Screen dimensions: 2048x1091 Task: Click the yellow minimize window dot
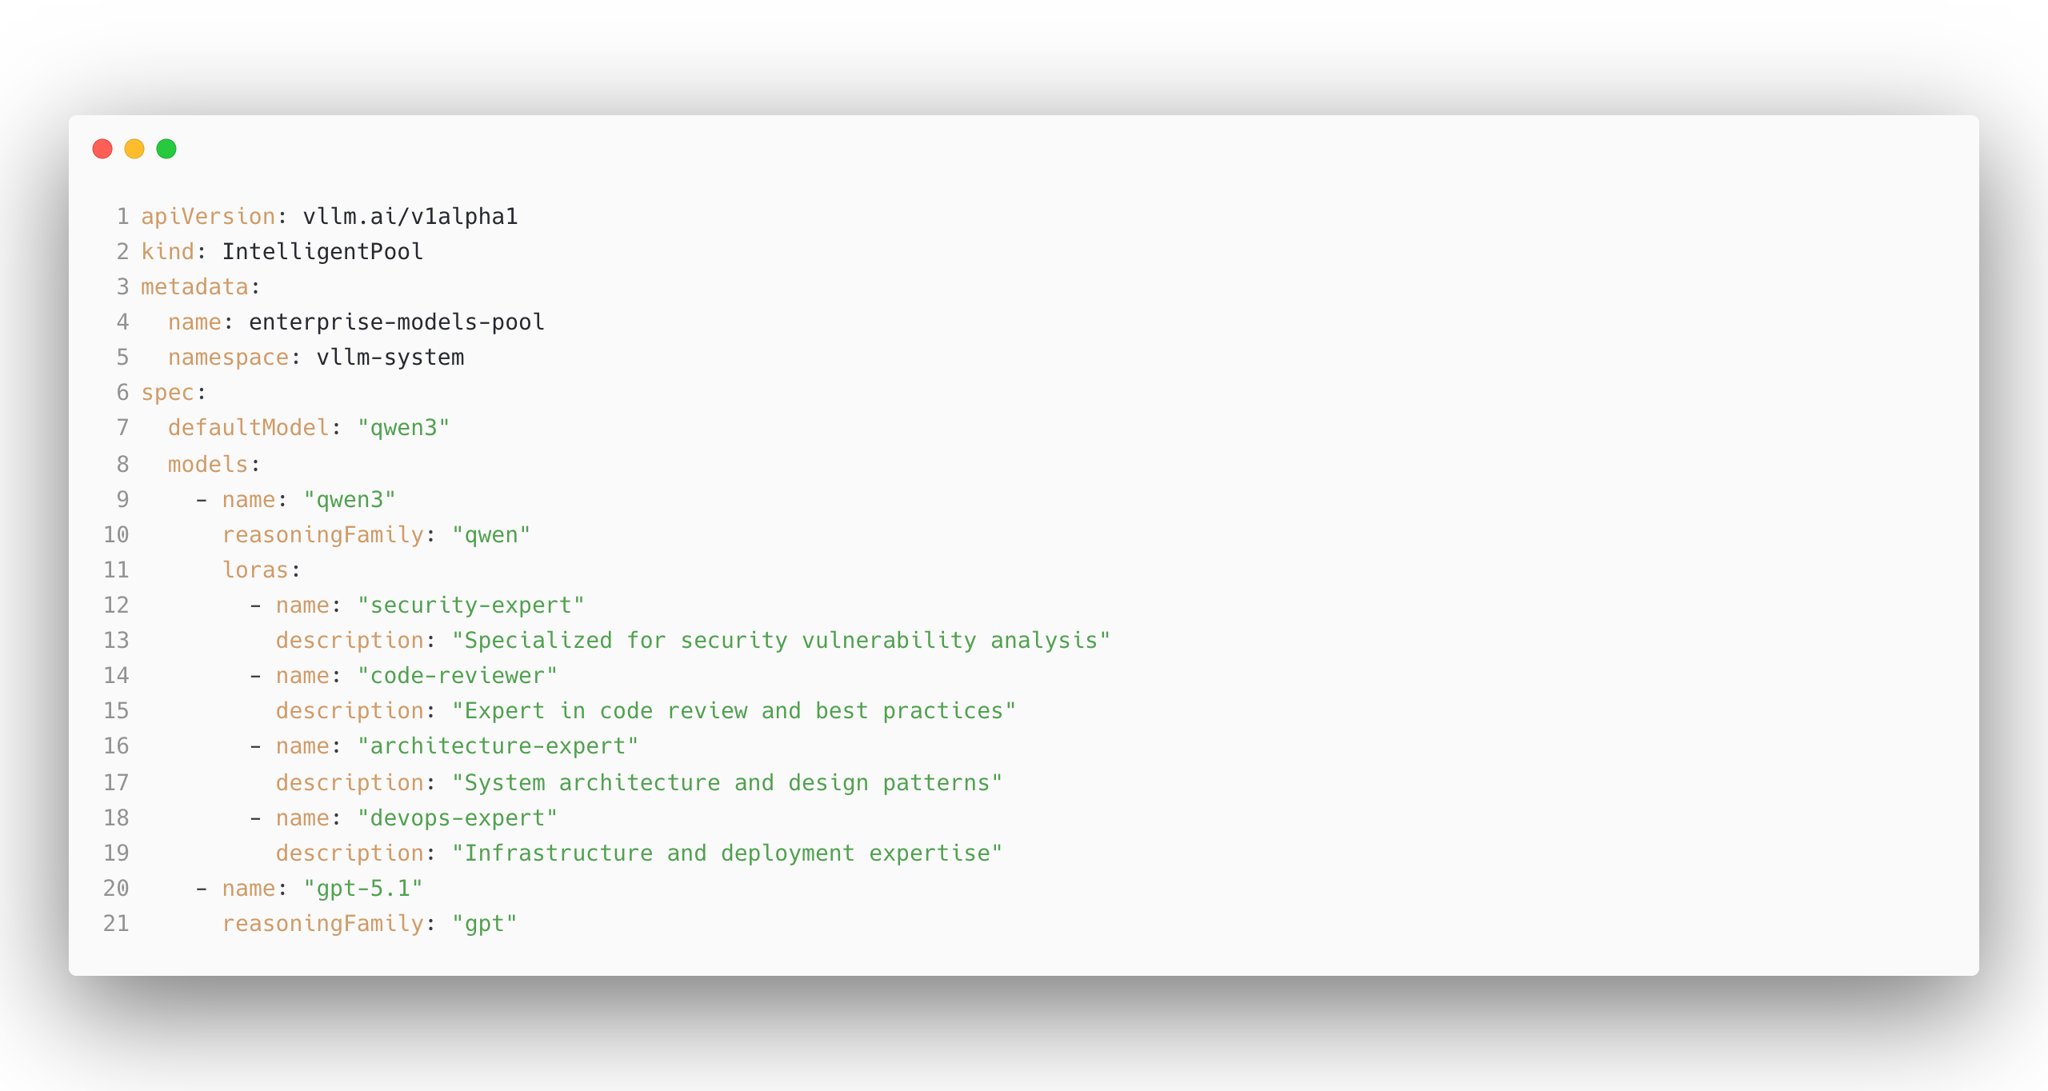134,149
